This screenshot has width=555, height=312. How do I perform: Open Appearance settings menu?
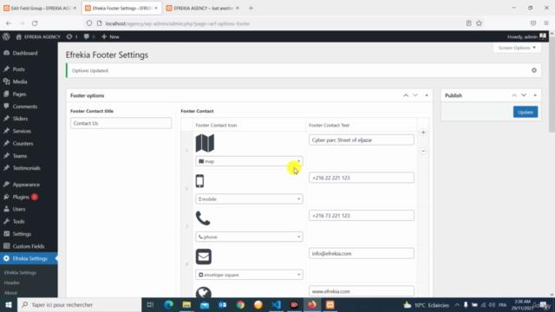click(x=26, y=185)
